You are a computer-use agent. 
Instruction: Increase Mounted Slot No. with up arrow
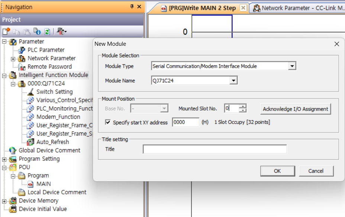pos(243,106)
